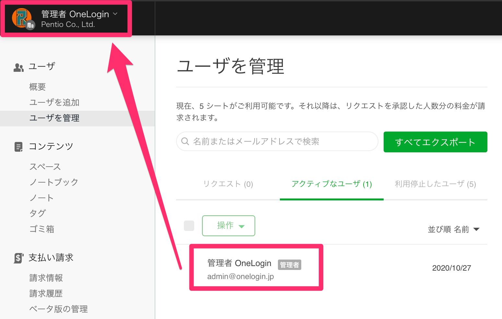Click the すべてエクスポート button
This screenshot has height=319, width=502.
coord(435,142)
